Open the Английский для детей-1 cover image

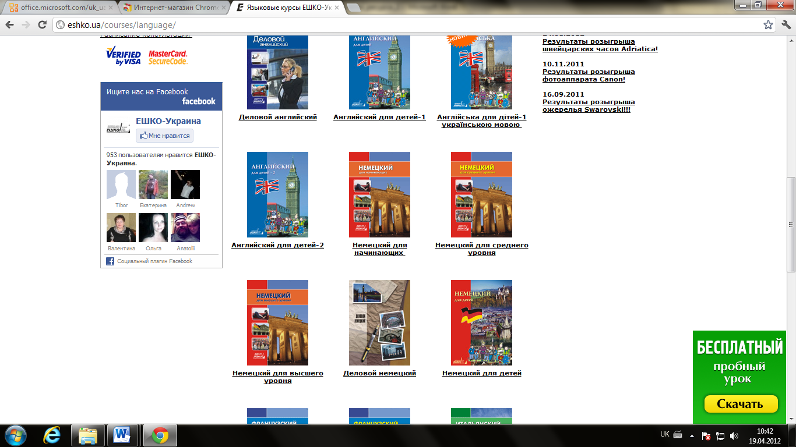tap(379, 72)
